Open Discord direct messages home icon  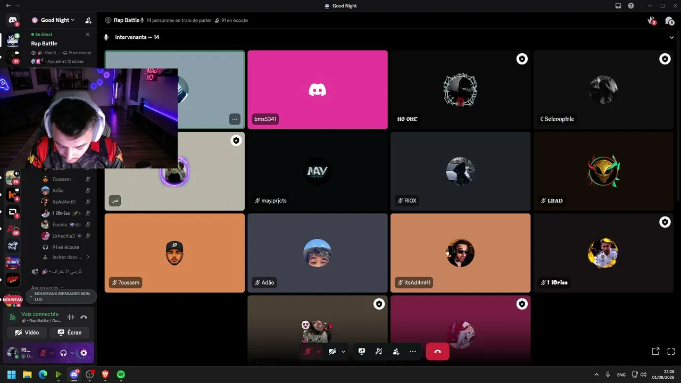[13, 20]
